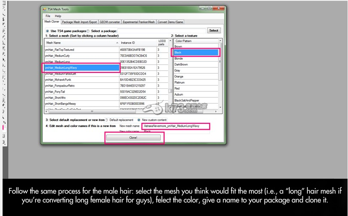Choose the New custom content option
Viewport: 348px width, 216px height.
[x=139, y=119]
